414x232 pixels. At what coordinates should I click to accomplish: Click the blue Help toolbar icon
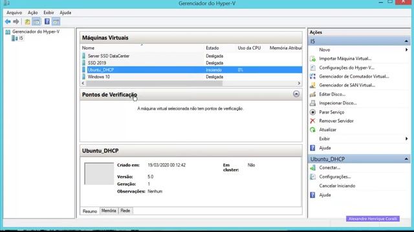click(47, 21)
